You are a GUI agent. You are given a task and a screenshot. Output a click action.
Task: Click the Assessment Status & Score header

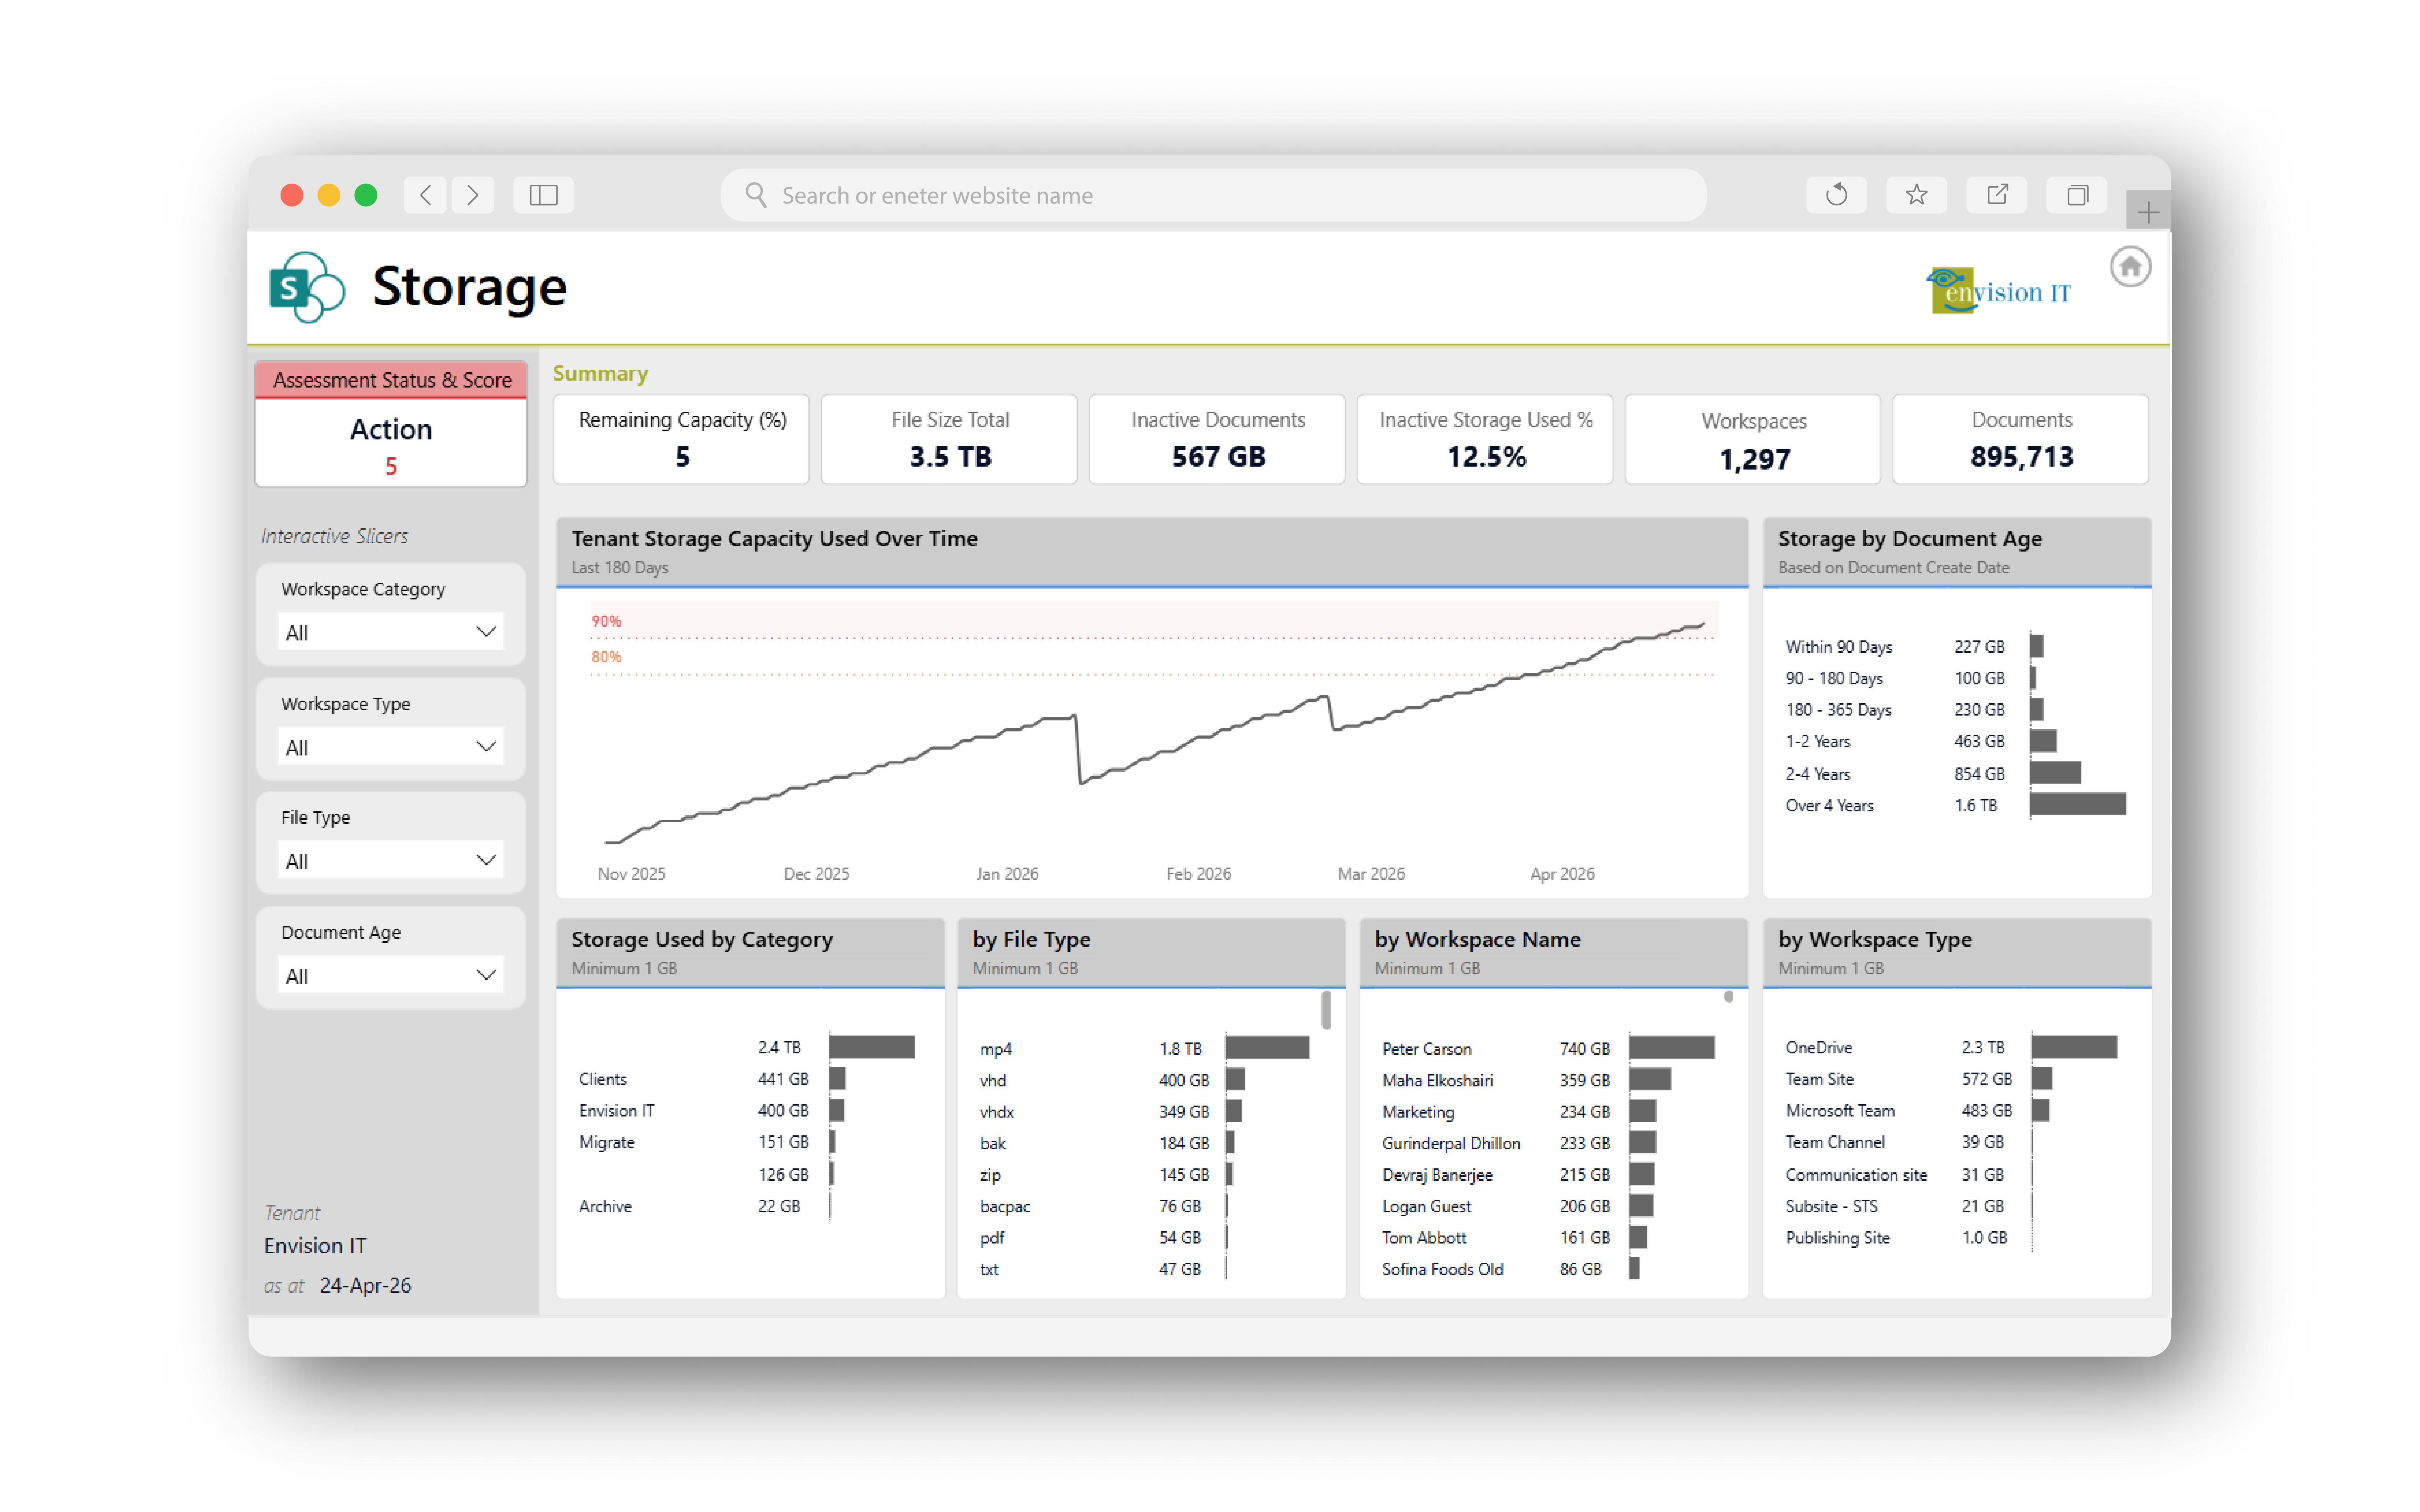391,380
